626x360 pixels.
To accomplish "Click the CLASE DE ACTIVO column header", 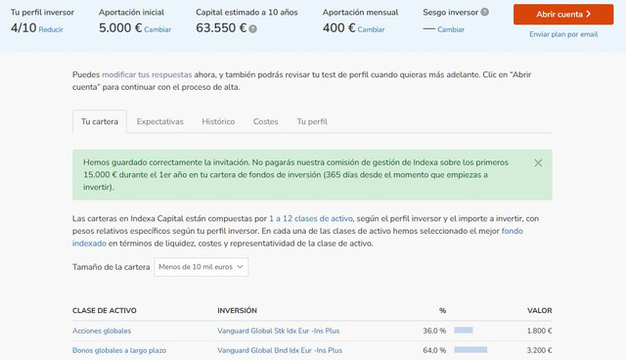I will tap(105, 310).
